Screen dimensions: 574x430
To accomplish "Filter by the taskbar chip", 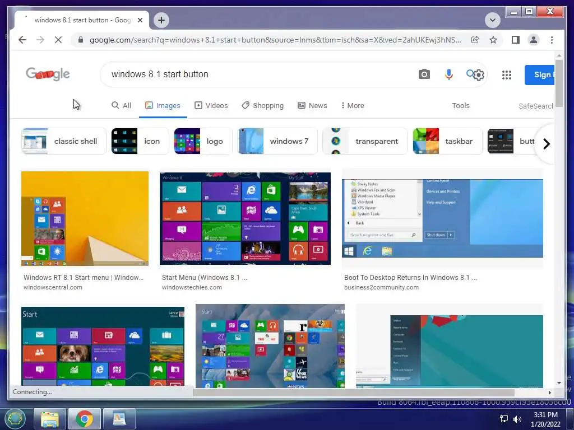I will click(447, 141).
